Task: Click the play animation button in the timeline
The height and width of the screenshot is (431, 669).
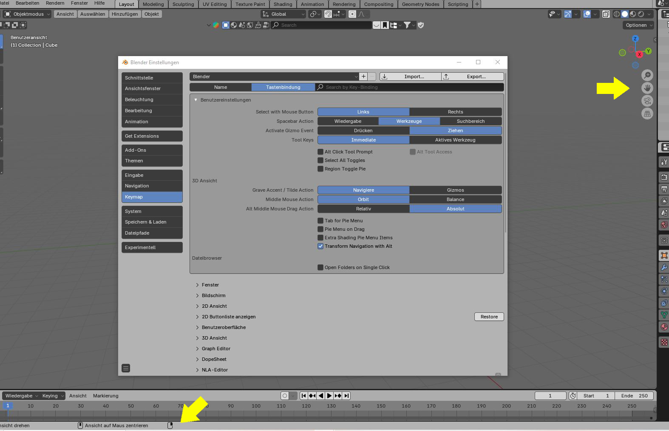Action: click(329, 396)
